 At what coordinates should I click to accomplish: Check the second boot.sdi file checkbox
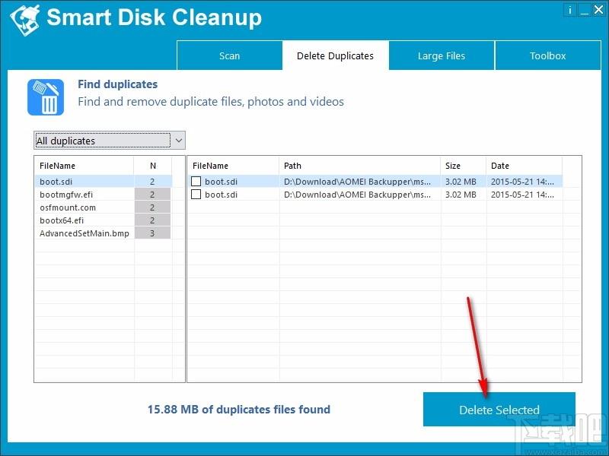click(x=196, y=195)
